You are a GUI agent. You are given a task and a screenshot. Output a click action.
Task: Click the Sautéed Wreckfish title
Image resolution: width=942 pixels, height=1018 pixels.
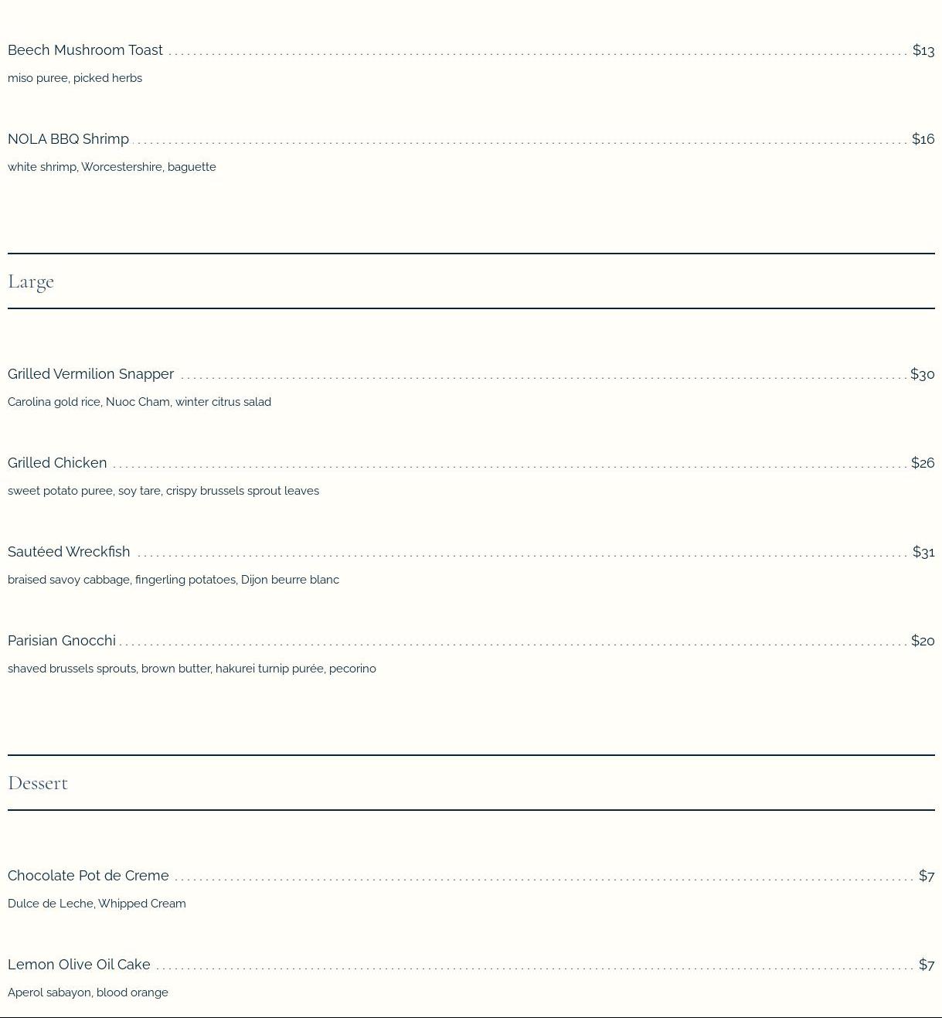click(69, 552)
